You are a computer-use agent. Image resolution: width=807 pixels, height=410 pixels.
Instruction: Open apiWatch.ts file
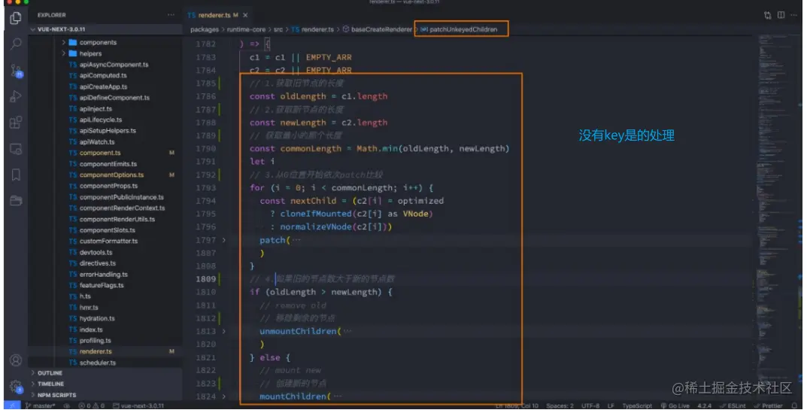click(x=97, y=142)
